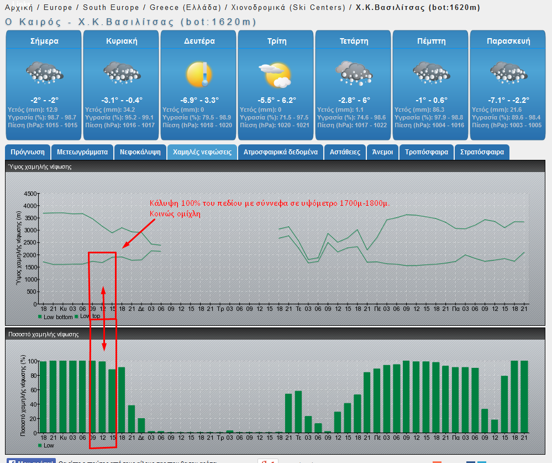The image size is (552, 463).
Task: Click Κυριακή snow cloud forecast icon
Action: coord(122,72)
